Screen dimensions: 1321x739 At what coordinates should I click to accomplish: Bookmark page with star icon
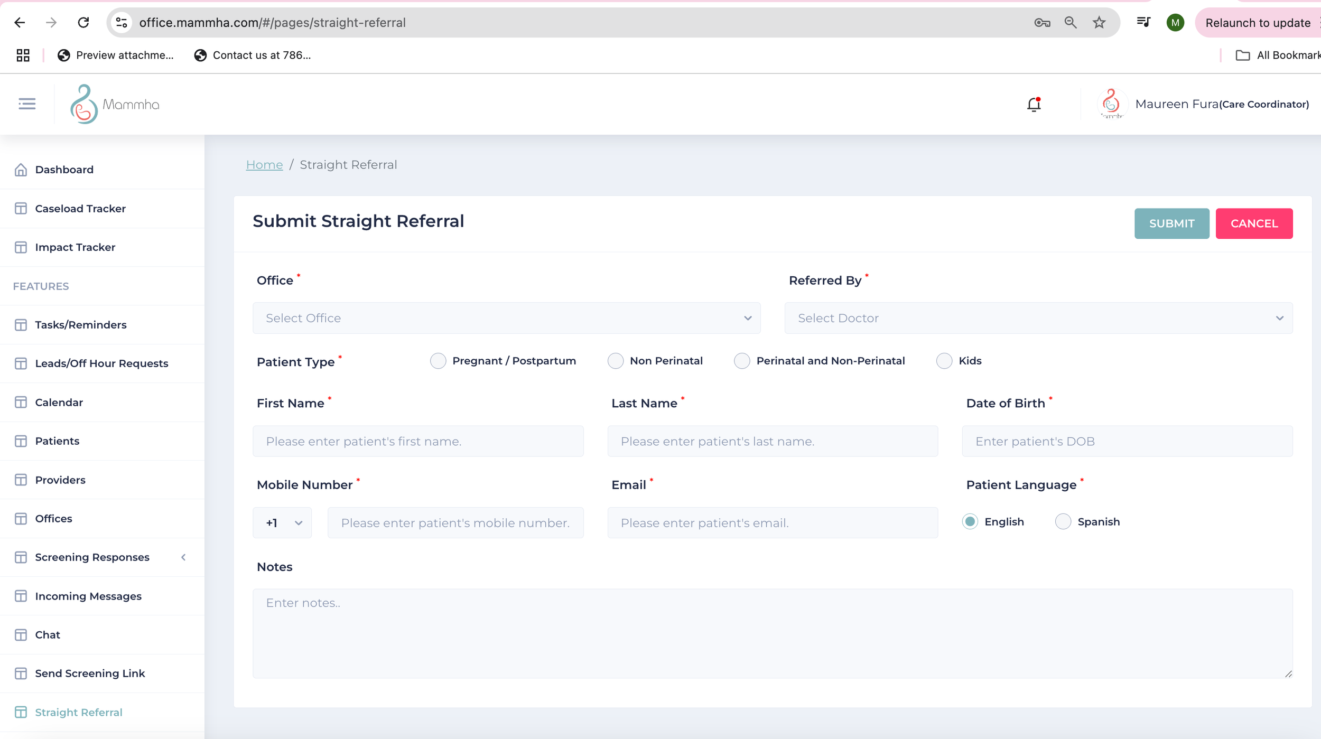pyautogui.click(x=1099, y=23)
